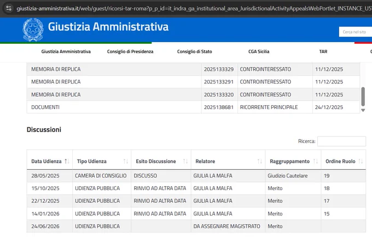Click the CAMERA DI CONSIGLIO cell
Image resolution: width=372 pixels, height=240 pixels.
(x=101, y=176)
